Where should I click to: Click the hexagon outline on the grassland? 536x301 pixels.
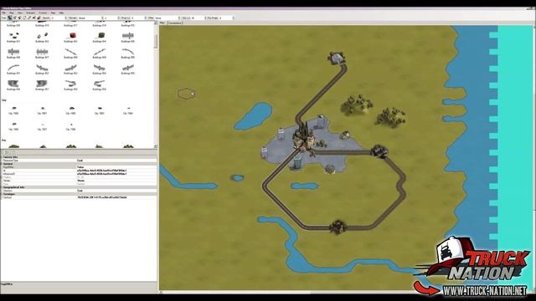click(186, 94)
